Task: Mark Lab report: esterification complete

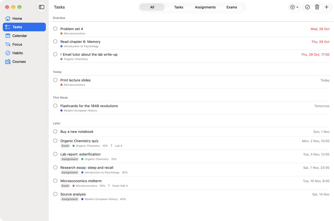Action: click(x=55, y=154)
